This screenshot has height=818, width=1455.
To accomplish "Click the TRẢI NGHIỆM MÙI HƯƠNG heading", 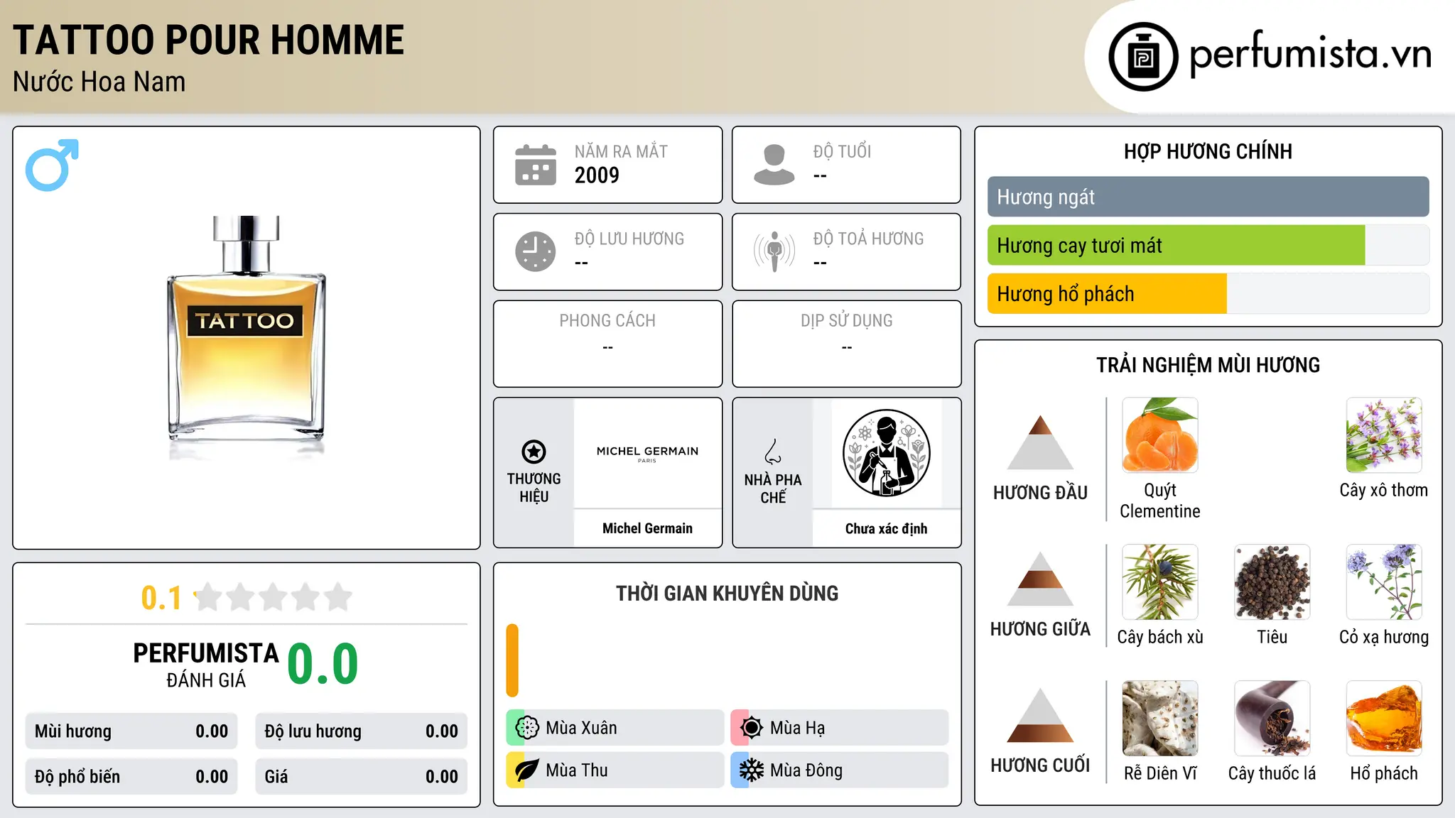I will tap(1208, 365).
